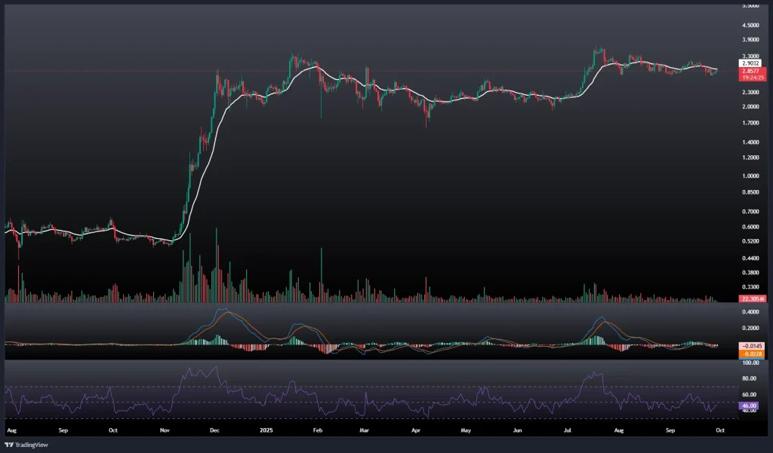The image size is (773, 453).
Task: Click the RSI peak line in late July
Action: point(598,374)
